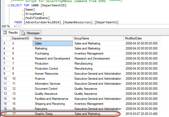Select the DepartmentID column header

tap(22, 38)
